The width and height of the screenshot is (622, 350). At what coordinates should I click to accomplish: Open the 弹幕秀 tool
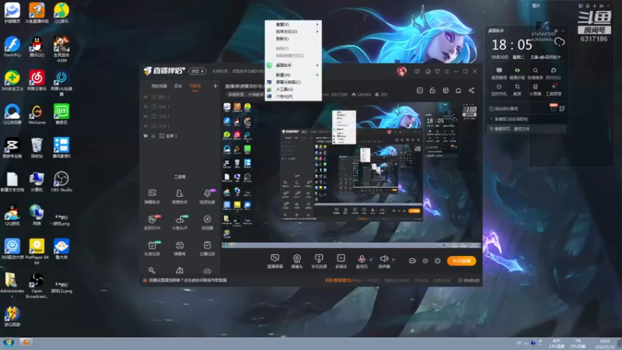(x=180, y=248)
